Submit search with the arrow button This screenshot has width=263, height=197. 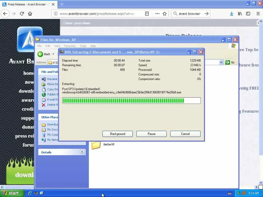[x=206, y=14]
